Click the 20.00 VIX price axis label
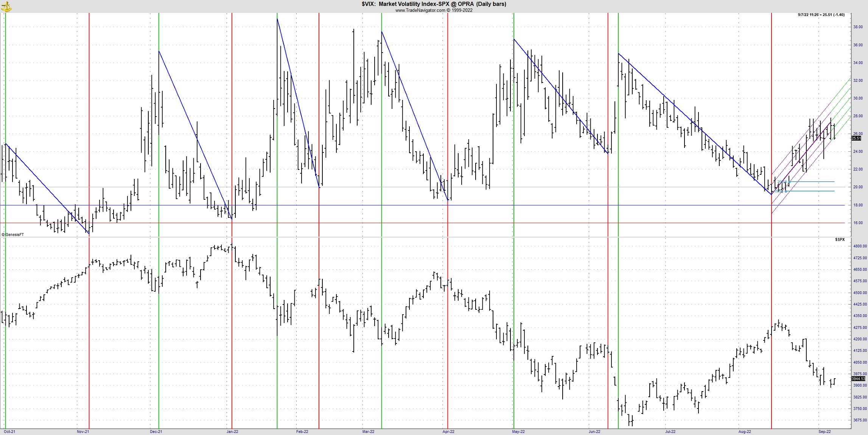 pyautogui.click(x=858, y=187)
